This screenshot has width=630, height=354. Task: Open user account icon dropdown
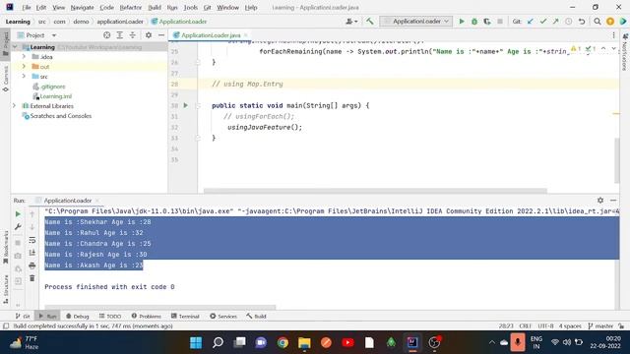pyautogui.click(x=352, y=22)
